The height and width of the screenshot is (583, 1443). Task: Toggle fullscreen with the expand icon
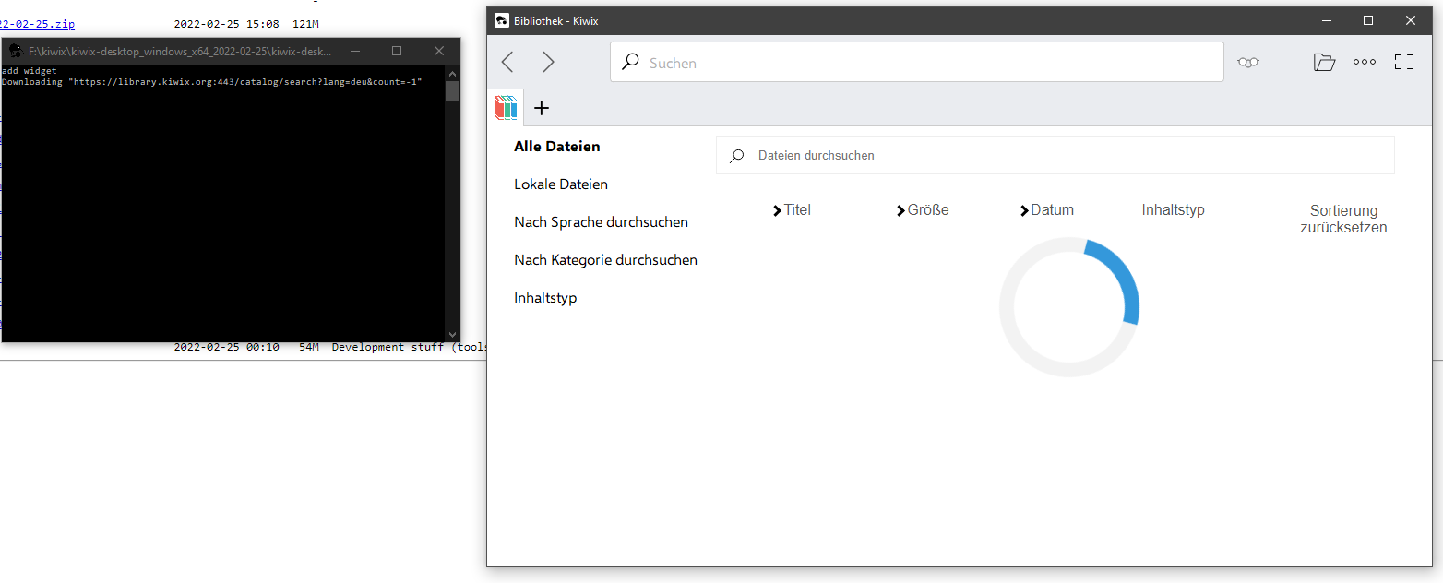coord(1404,62)
